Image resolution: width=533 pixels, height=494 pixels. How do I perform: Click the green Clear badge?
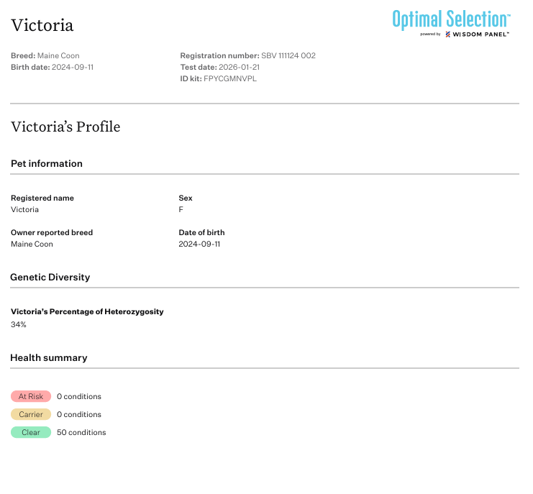pos(31,432)
